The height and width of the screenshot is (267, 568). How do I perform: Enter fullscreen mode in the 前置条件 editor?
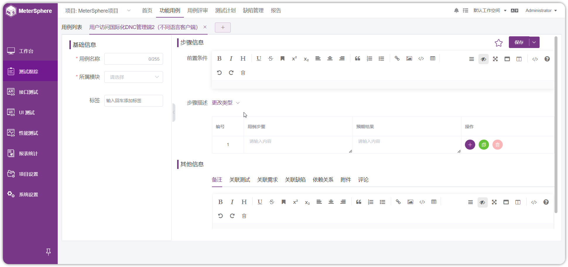[495, 59]
